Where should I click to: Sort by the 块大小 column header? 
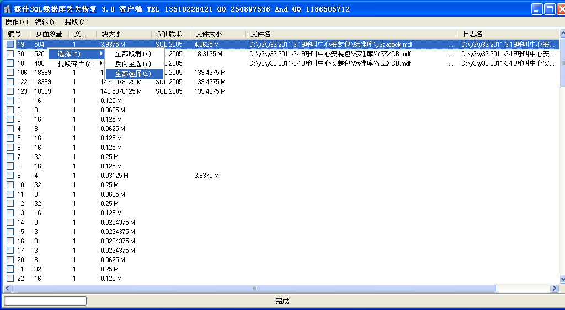(124, 34)
